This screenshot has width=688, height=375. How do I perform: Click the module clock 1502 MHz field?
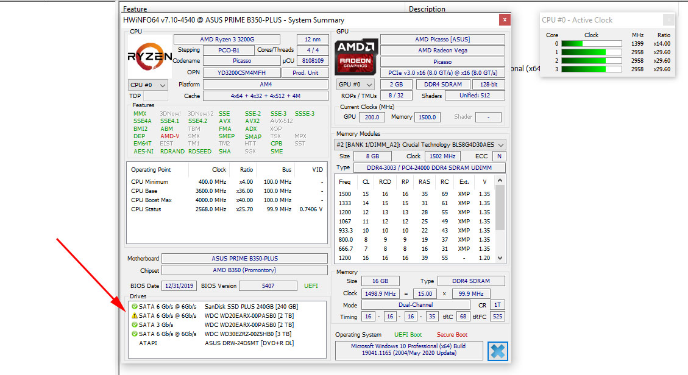click(442, 156)
